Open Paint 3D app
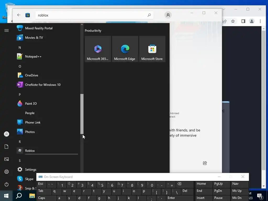 click(47, 104)
